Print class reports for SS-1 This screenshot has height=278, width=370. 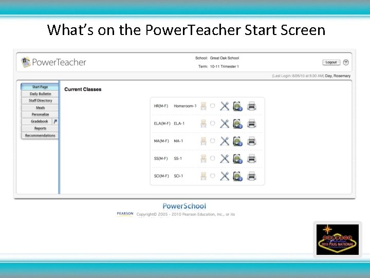point(251,159)
